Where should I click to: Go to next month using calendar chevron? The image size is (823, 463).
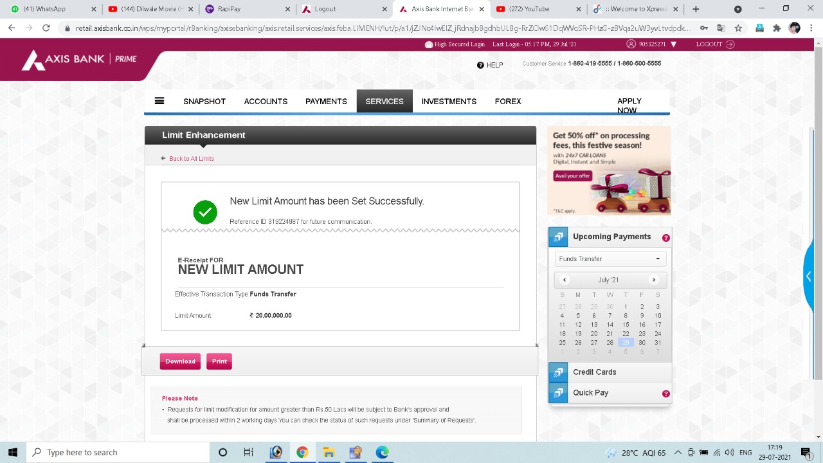point(654,280)
